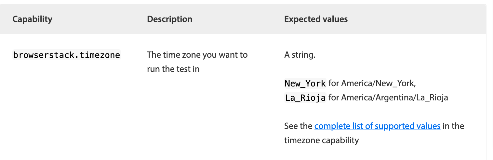
Task: Open the complete list of supported values link
Action: (x=377, y=126)
